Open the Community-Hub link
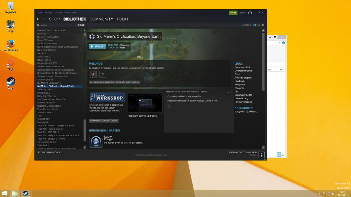 [x=242, y=67]
